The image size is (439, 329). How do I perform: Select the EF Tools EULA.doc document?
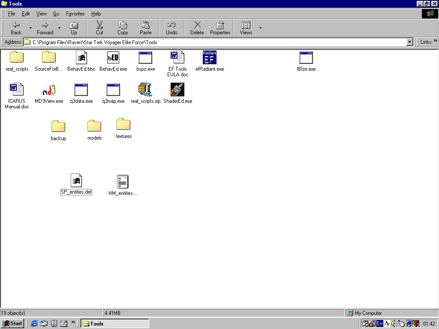click(177, 57)
